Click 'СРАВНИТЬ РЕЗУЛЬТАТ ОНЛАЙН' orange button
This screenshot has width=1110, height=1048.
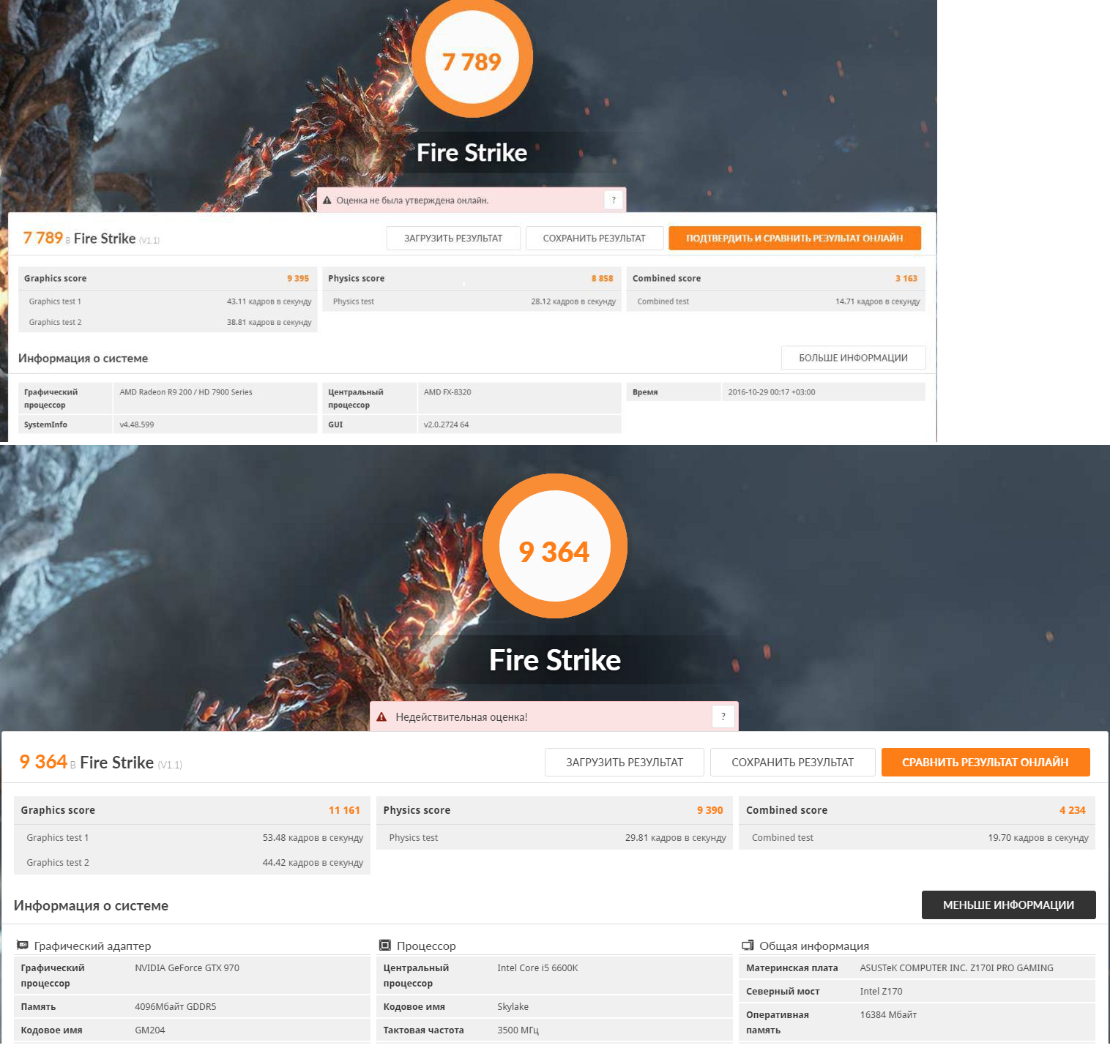(986, 762)
